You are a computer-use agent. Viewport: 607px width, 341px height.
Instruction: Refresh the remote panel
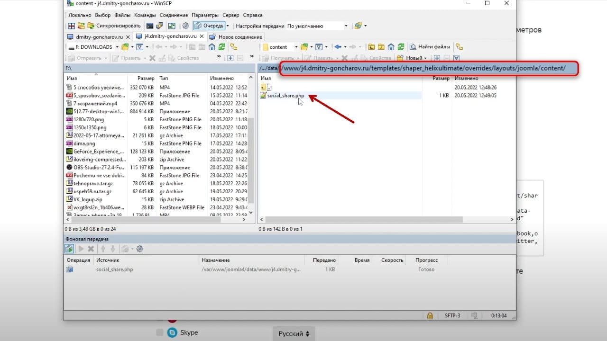[401, 47]
